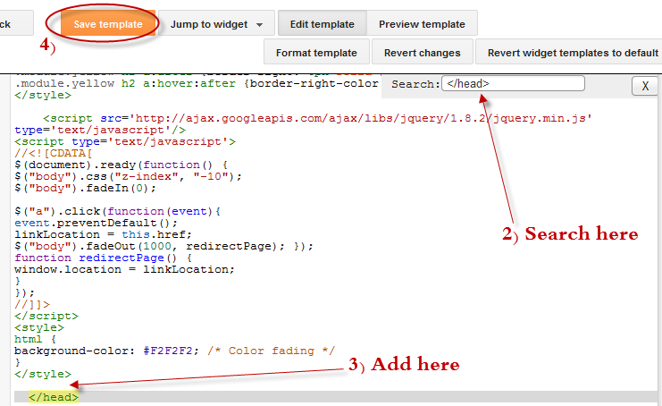Screen dimensions: 662x406
Task: Click the z-index css line
Action: (128, 176)
